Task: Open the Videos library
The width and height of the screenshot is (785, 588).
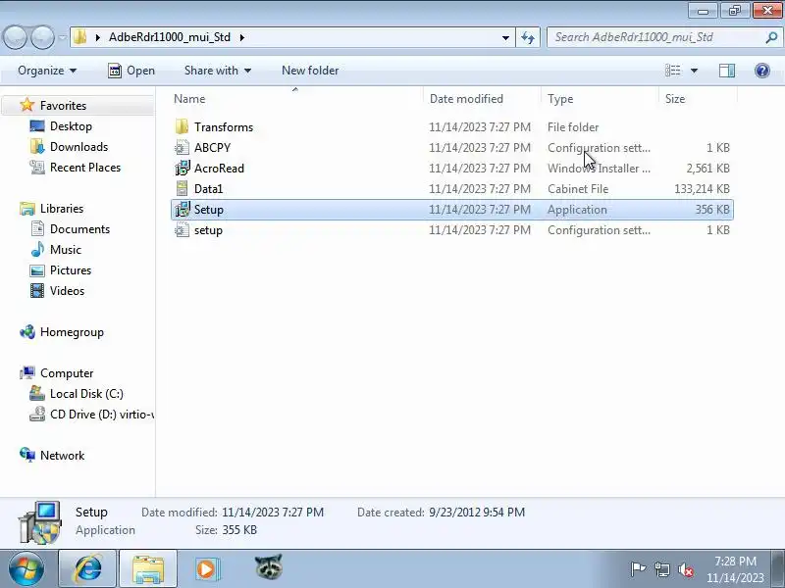Action: click(67, 290)
